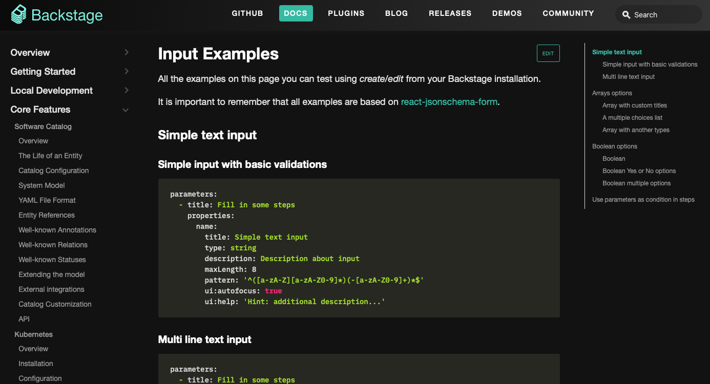Open Kubernetes Configuration page
Image resolution: width=710 pixels, height=384 pixels.
tap(40, 378)
